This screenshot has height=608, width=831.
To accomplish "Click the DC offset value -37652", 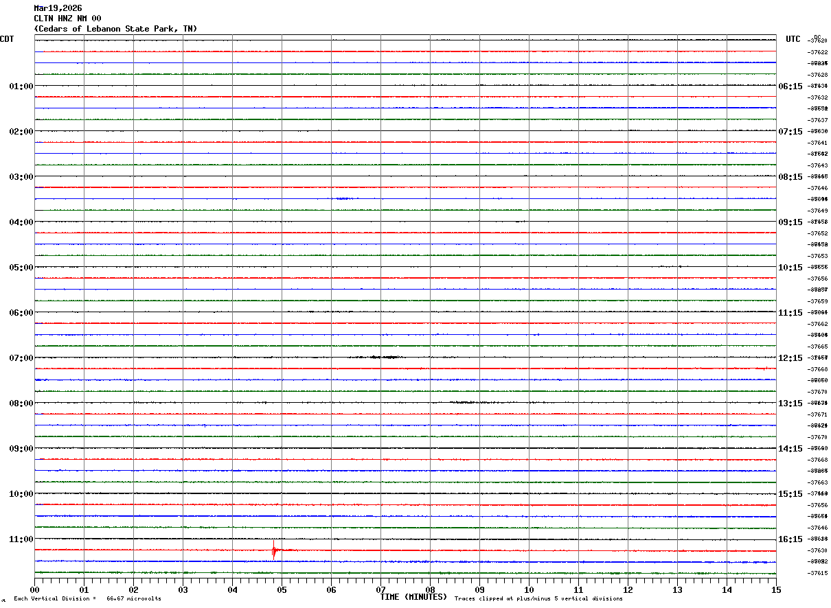I will point(818,233).
